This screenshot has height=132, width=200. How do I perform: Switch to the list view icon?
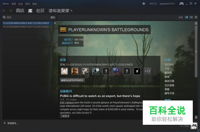[191, 17]
